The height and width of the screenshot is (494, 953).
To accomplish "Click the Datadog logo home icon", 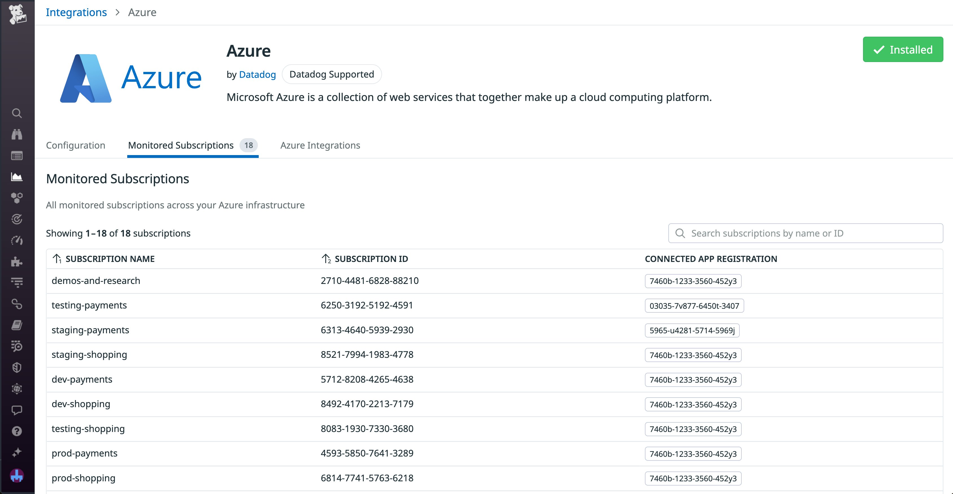I will click(x=17, y=14).
